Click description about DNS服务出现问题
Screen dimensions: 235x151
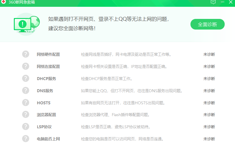(x=132, y=91)
